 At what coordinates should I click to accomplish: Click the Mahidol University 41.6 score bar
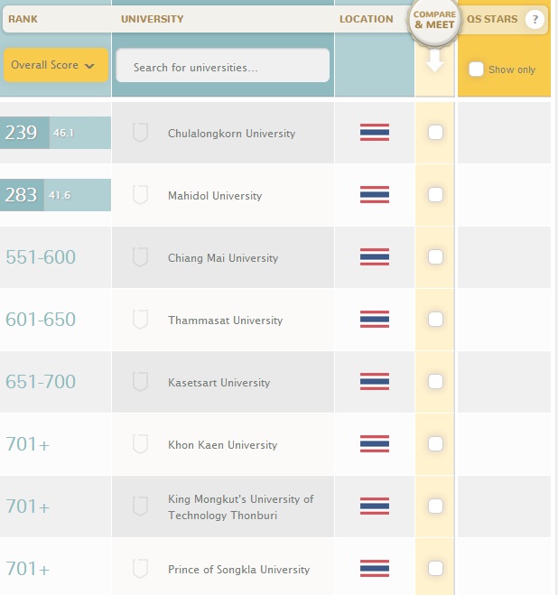pos(78,195)
